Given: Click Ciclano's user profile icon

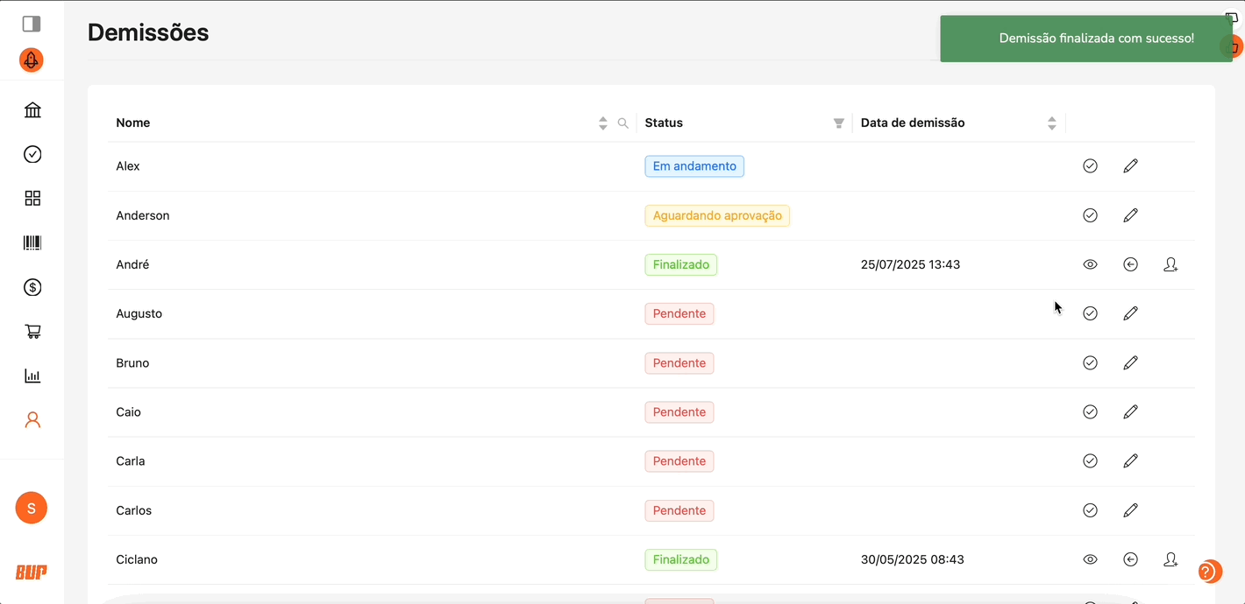Looking at the screenshot, I should click(x=1170, y=559).
